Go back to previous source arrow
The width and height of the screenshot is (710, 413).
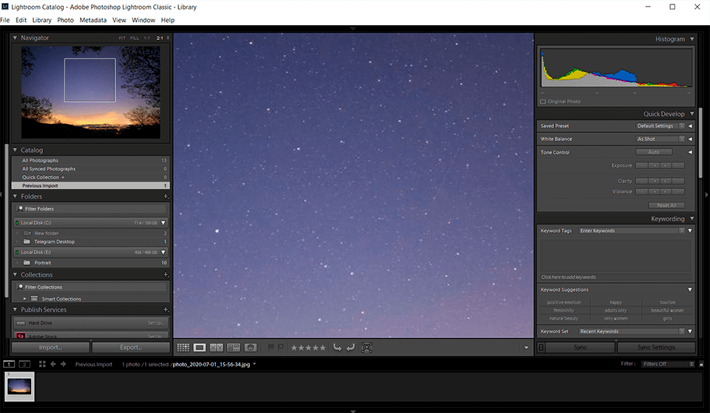point(53,364)
